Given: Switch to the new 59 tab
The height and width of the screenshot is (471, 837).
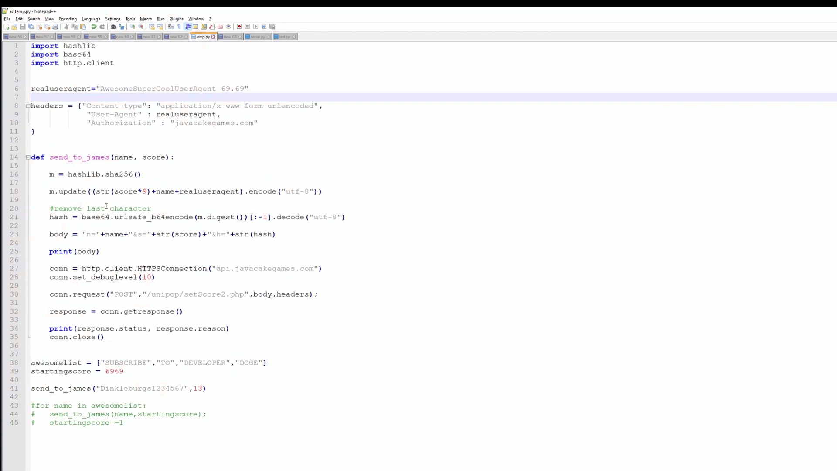Looking at the screenshot, I should click(x=95, y=37).
